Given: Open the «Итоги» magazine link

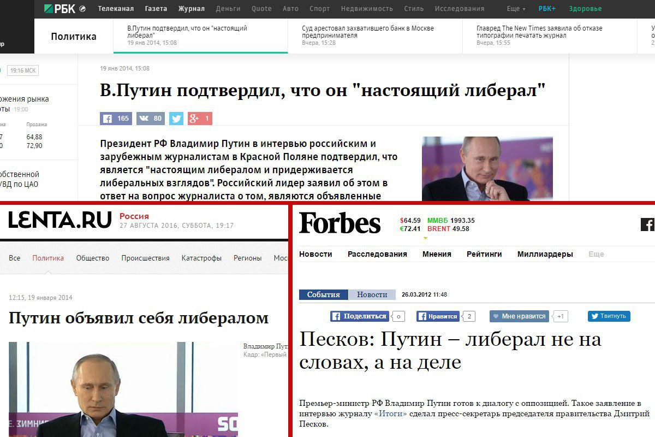Looking at the screenshot, I should (390, 414).
